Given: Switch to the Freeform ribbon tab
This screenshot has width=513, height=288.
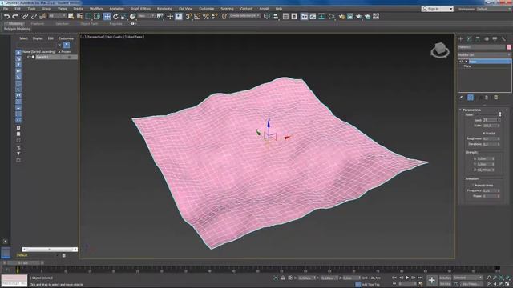Looking at the screenshot, I should (38, 24).
